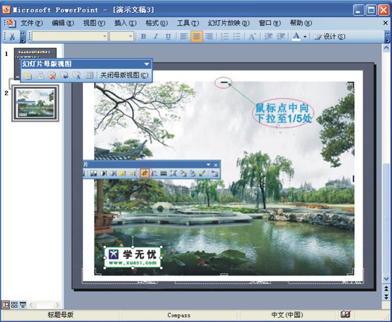The width and height of the screenshot is (392, 322).
Task: Open 帮助 (Help) menu
Action: (301, 23)
